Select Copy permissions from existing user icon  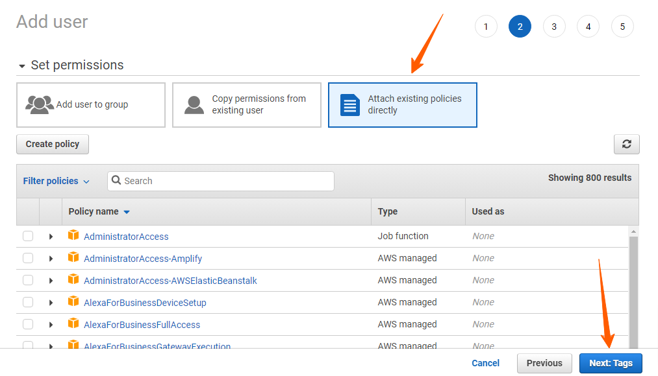pyautogui.click(x=194, y=104)
